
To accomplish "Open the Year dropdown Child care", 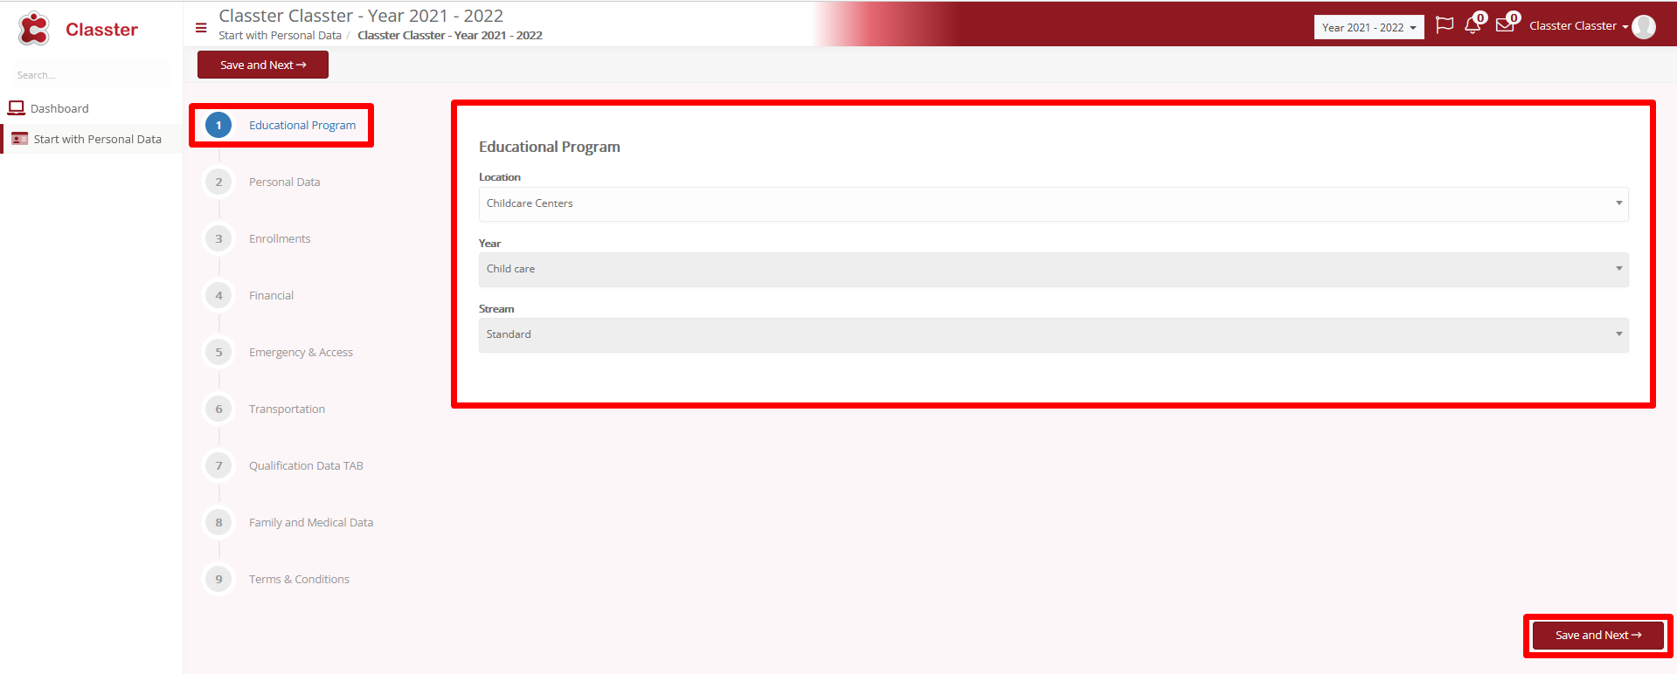I will 1053,269.
